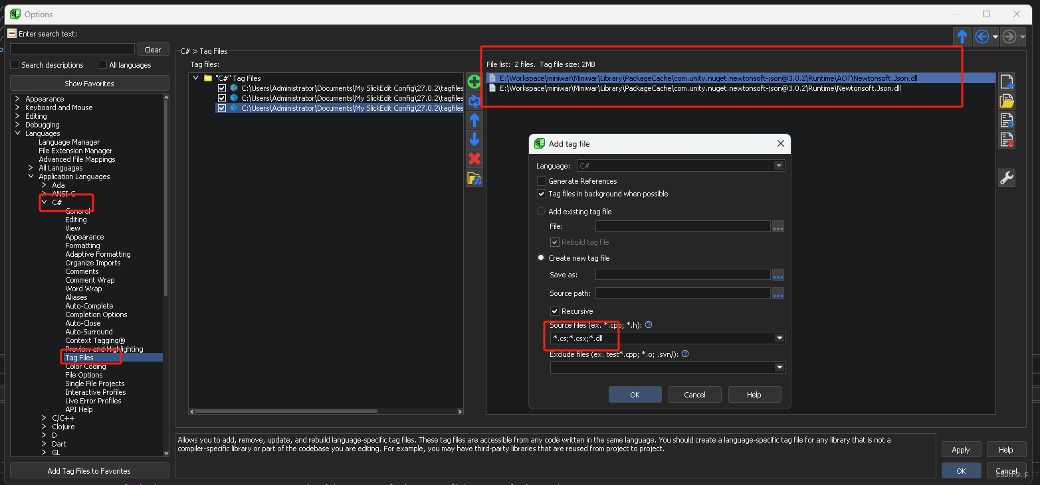Image resolution: width=1040 pixels, height=485 pixels.
Task: Click the Source path input field
Action: [682, 293]
